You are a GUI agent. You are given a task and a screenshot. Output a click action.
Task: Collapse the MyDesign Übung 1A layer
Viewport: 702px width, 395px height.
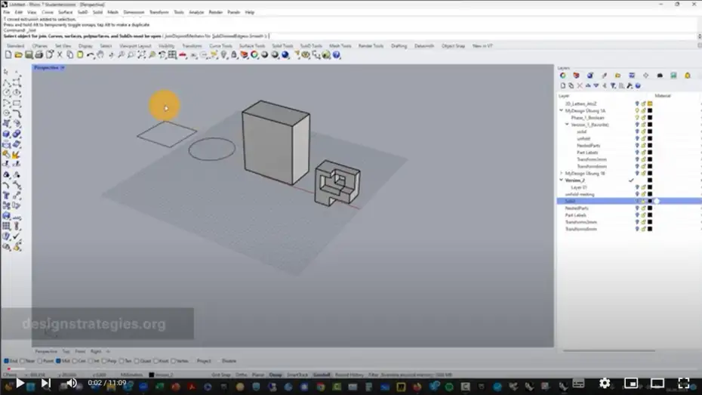point(561,110)
